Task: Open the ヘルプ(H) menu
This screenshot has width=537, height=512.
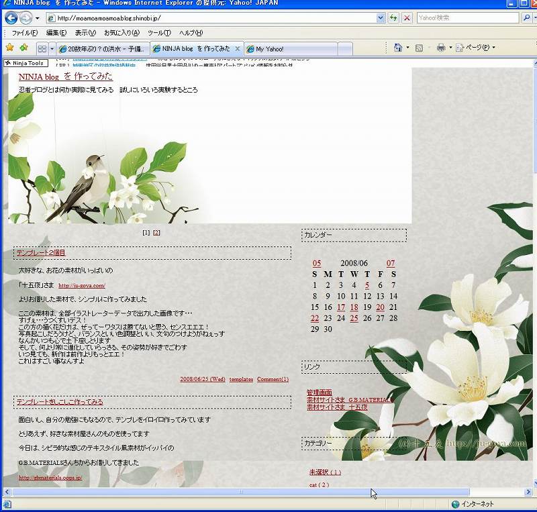Action: coord(191,33)
